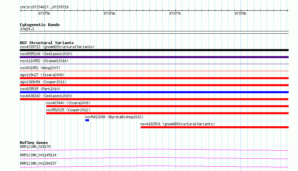Click the 97376k ruler mark
298x171 pixels.
click(x=109, y=13)
